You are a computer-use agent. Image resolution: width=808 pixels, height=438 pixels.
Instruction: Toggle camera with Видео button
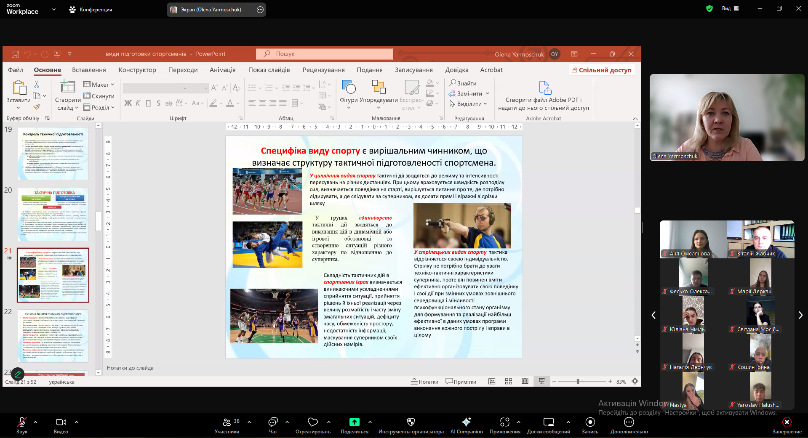pyautogui.click(x=61, y=422)
